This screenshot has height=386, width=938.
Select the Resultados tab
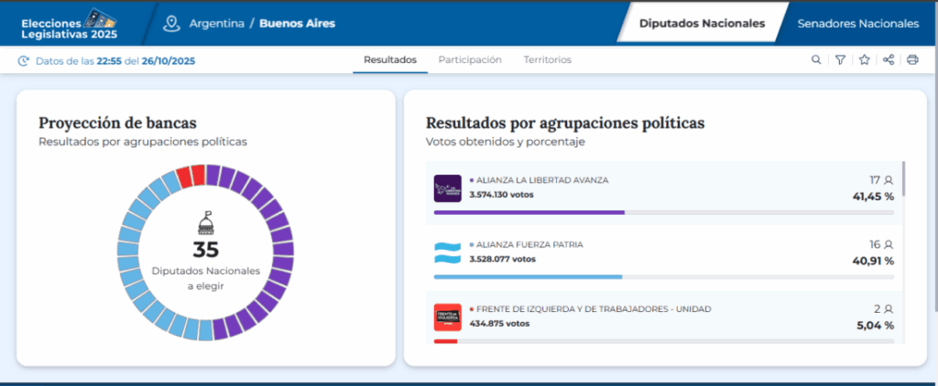(x=389, y=60)
